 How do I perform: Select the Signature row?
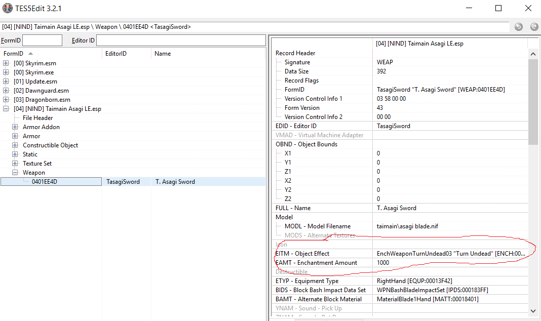(399, 62)
